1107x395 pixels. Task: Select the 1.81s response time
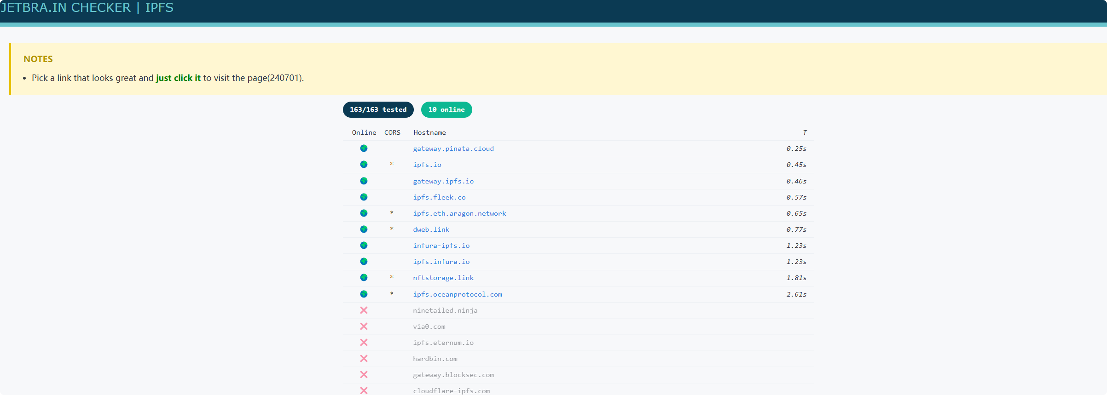tap(796, 278)
